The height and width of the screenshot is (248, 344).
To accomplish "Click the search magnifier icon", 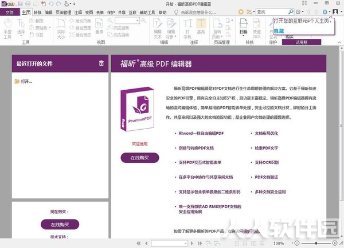I will [x=291, y=12].
